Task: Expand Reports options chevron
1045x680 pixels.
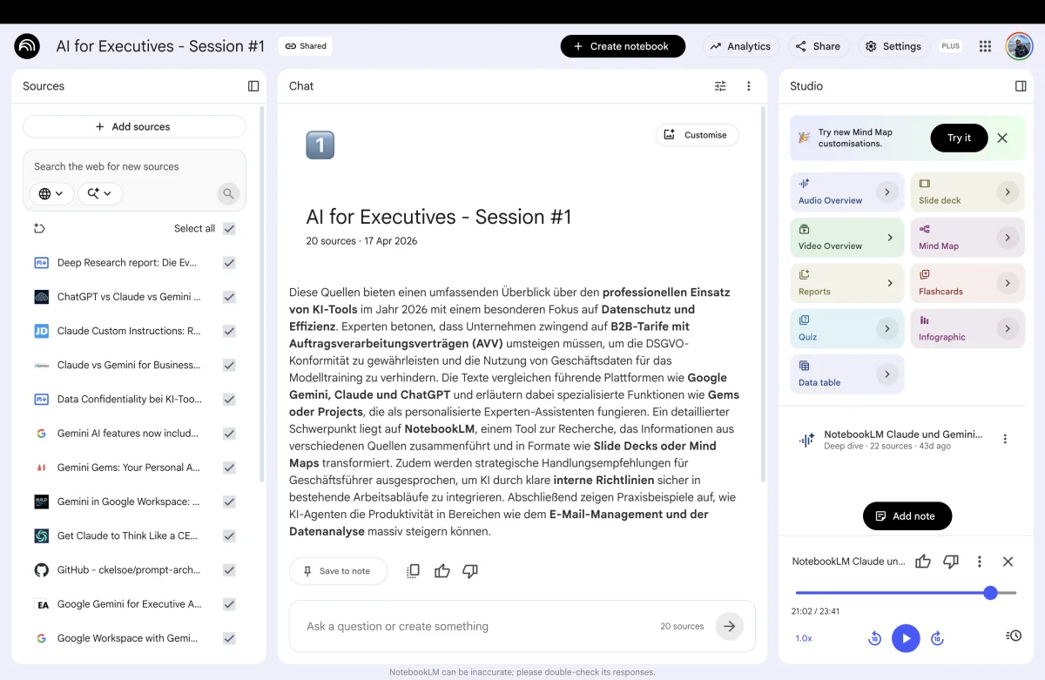Action: (890, 283)
